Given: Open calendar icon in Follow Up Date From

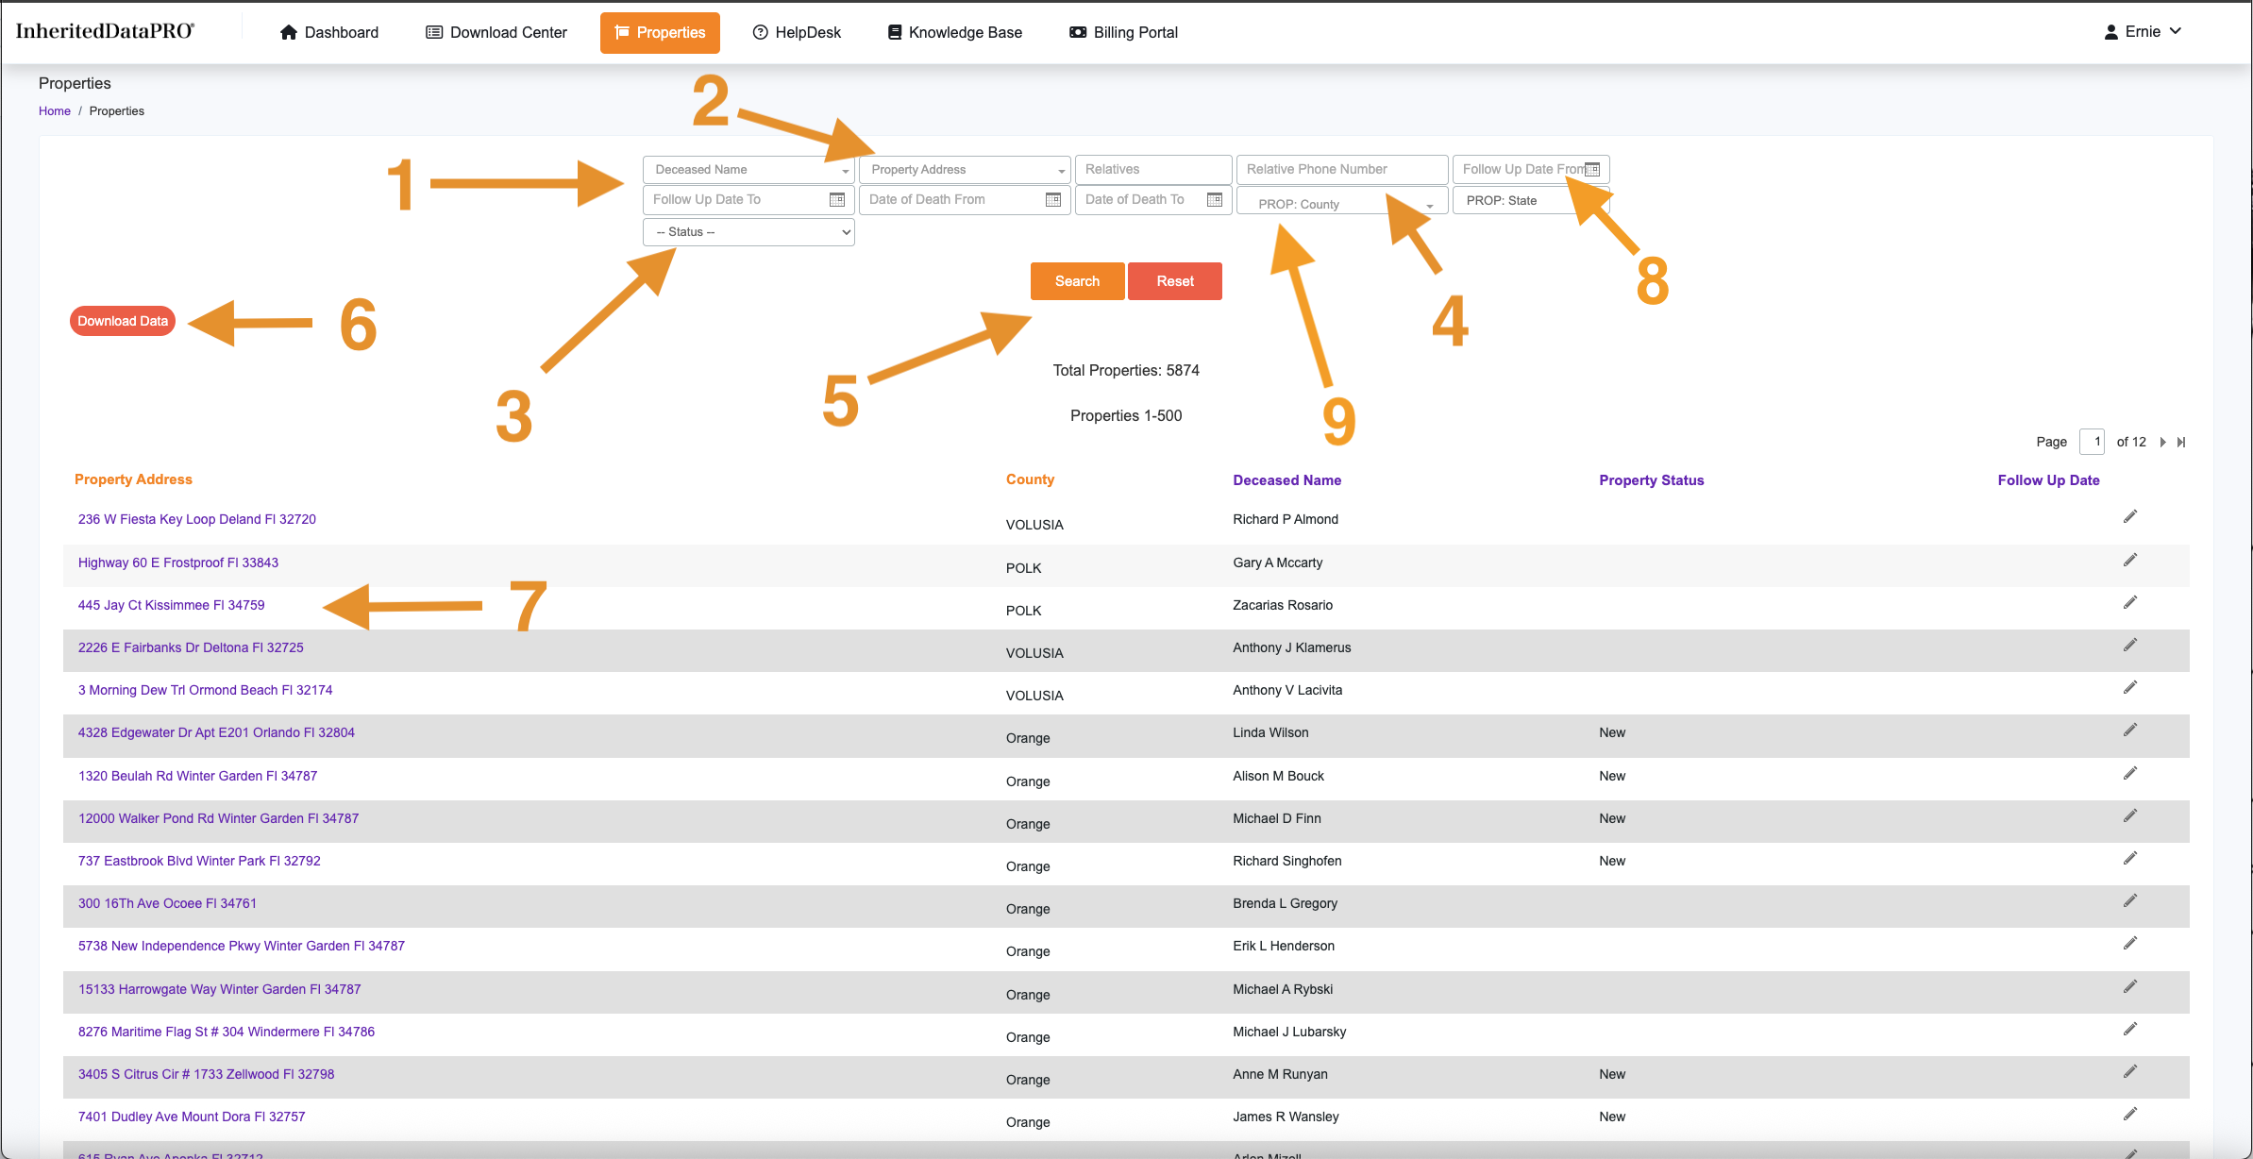Looking at the screenshot, I should [1593, 170].
